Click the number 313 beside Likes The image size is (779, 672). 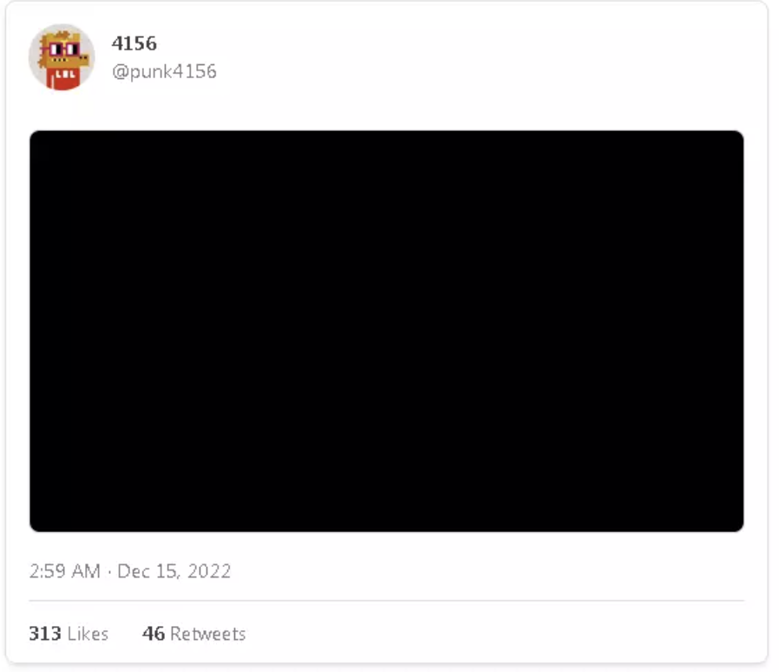[x=45, y=634]
